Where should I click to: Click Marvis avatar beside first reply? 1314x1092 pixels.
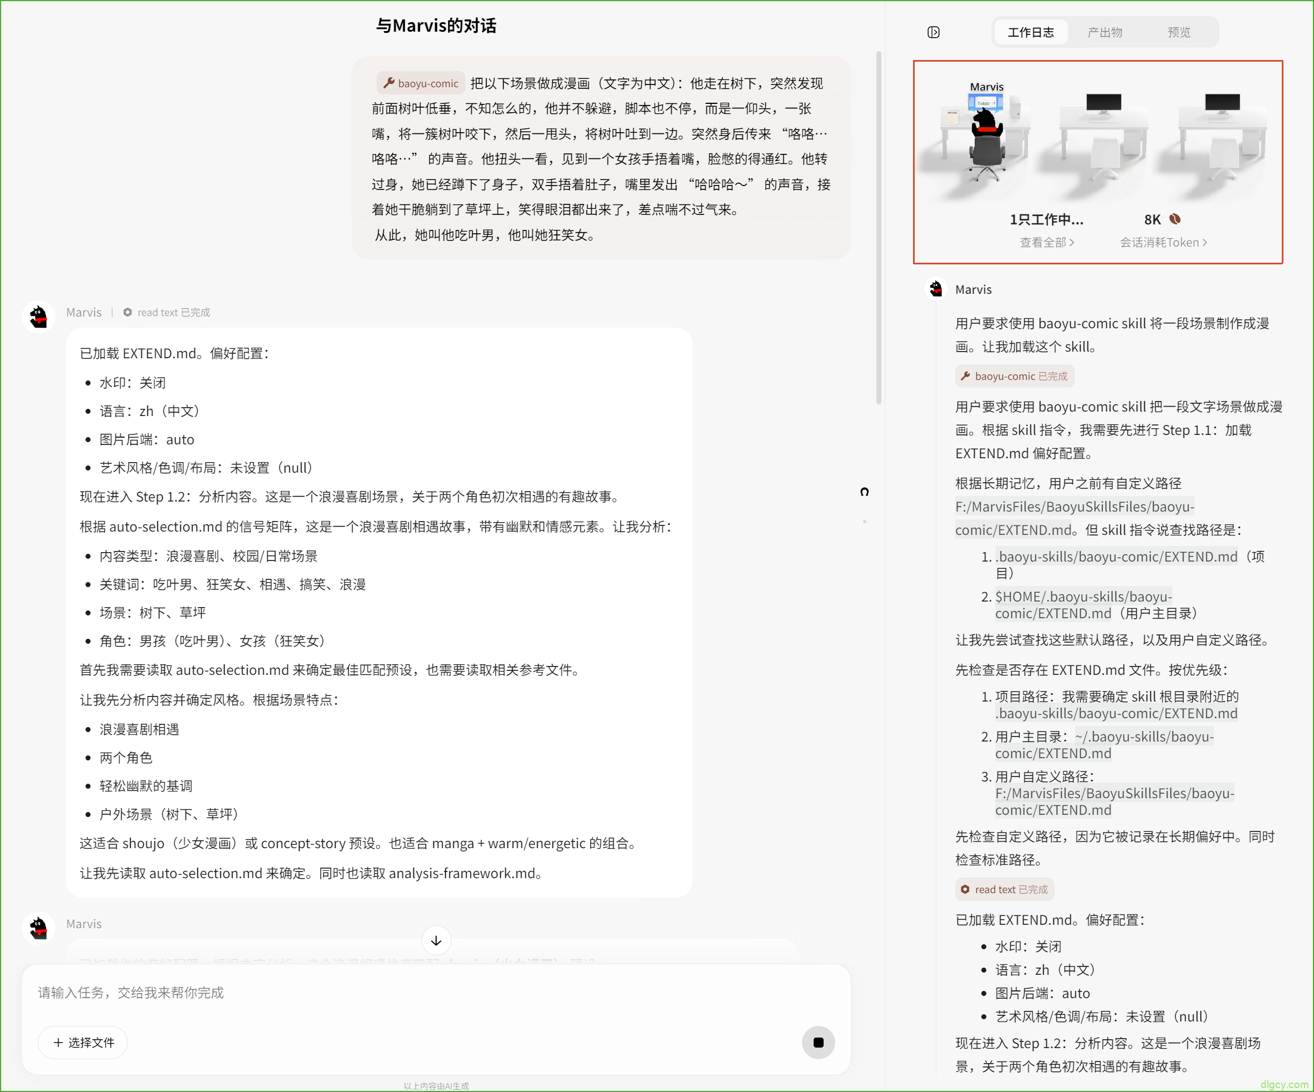point(38,316)
